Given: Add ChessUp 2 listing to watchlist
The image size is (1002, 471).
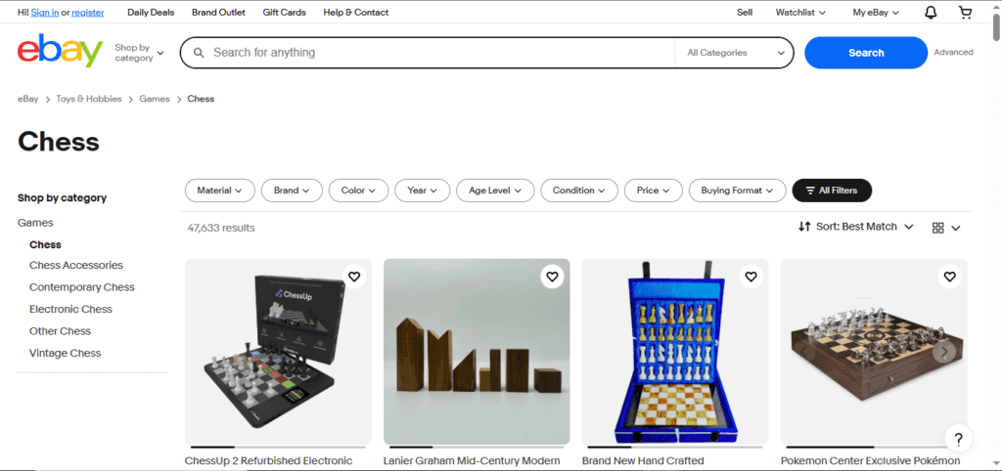Looking at the screenshot, I should click(354, 278).
